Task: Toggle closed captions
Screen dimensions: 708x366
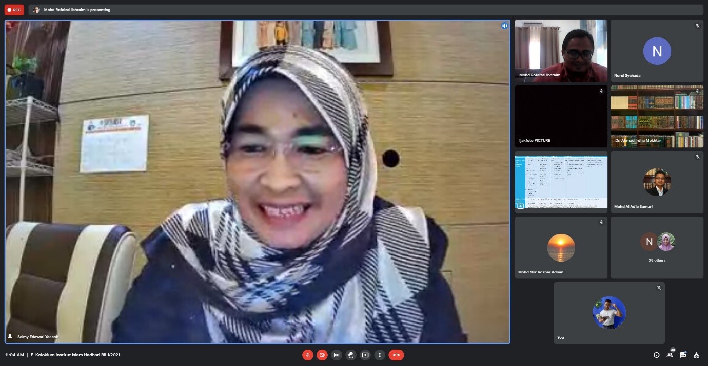Action: point(337,355)
